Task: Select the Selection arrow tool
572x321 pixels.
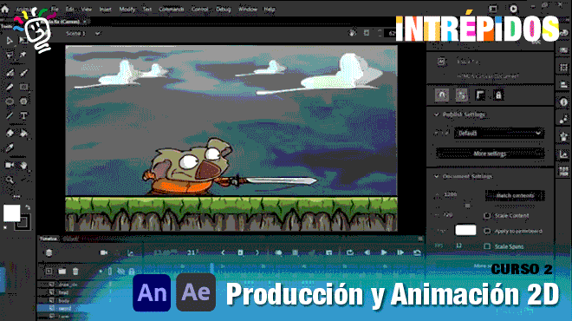Action: pyautogui.click(x=10, y=41)
